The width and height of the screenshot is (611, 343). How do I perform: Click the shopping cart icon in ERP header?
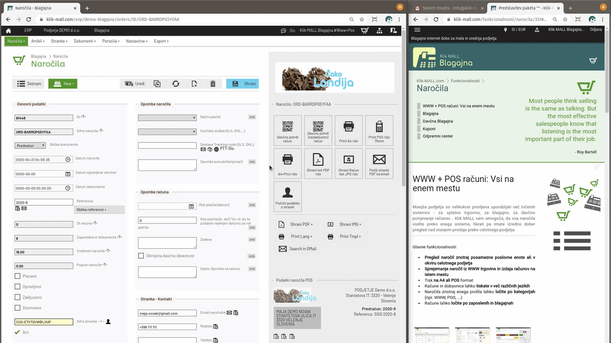365,30
